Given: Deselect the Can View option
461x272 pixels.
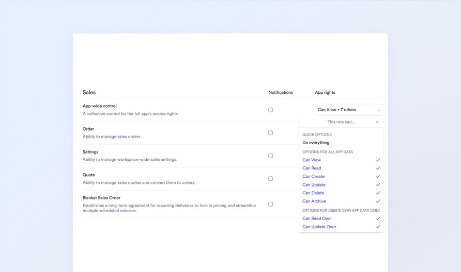Looking at the screenshot, I should (341, 160).
